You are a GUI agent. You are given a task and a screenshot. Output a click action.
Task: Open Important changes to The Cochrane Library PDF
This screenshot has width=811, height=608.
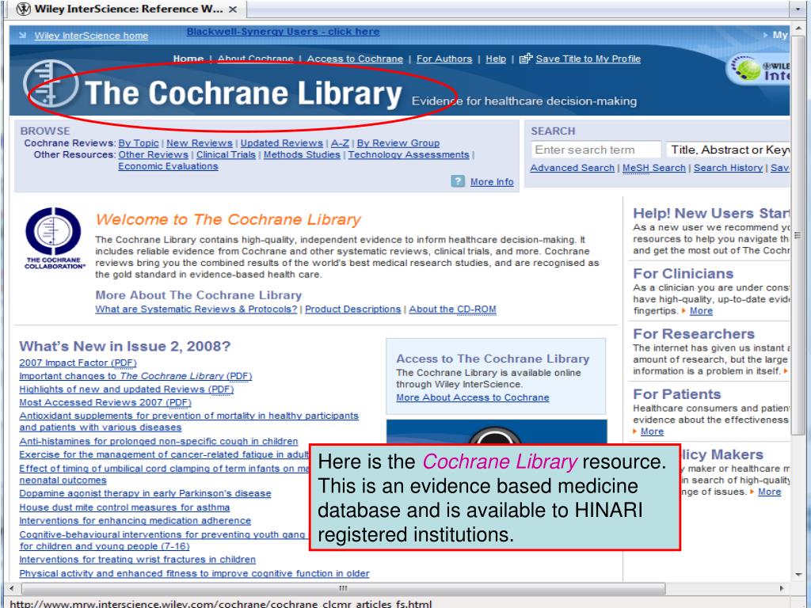click(x=135, y=376)
